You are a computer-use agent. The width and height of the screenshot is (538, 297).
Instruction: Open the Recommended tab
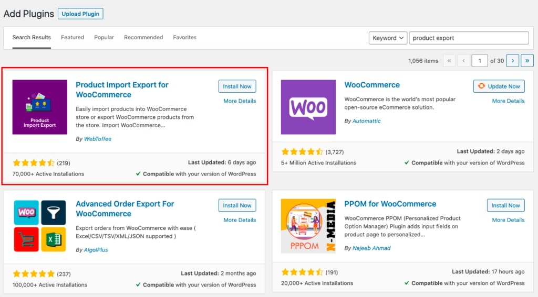(143, 38)
